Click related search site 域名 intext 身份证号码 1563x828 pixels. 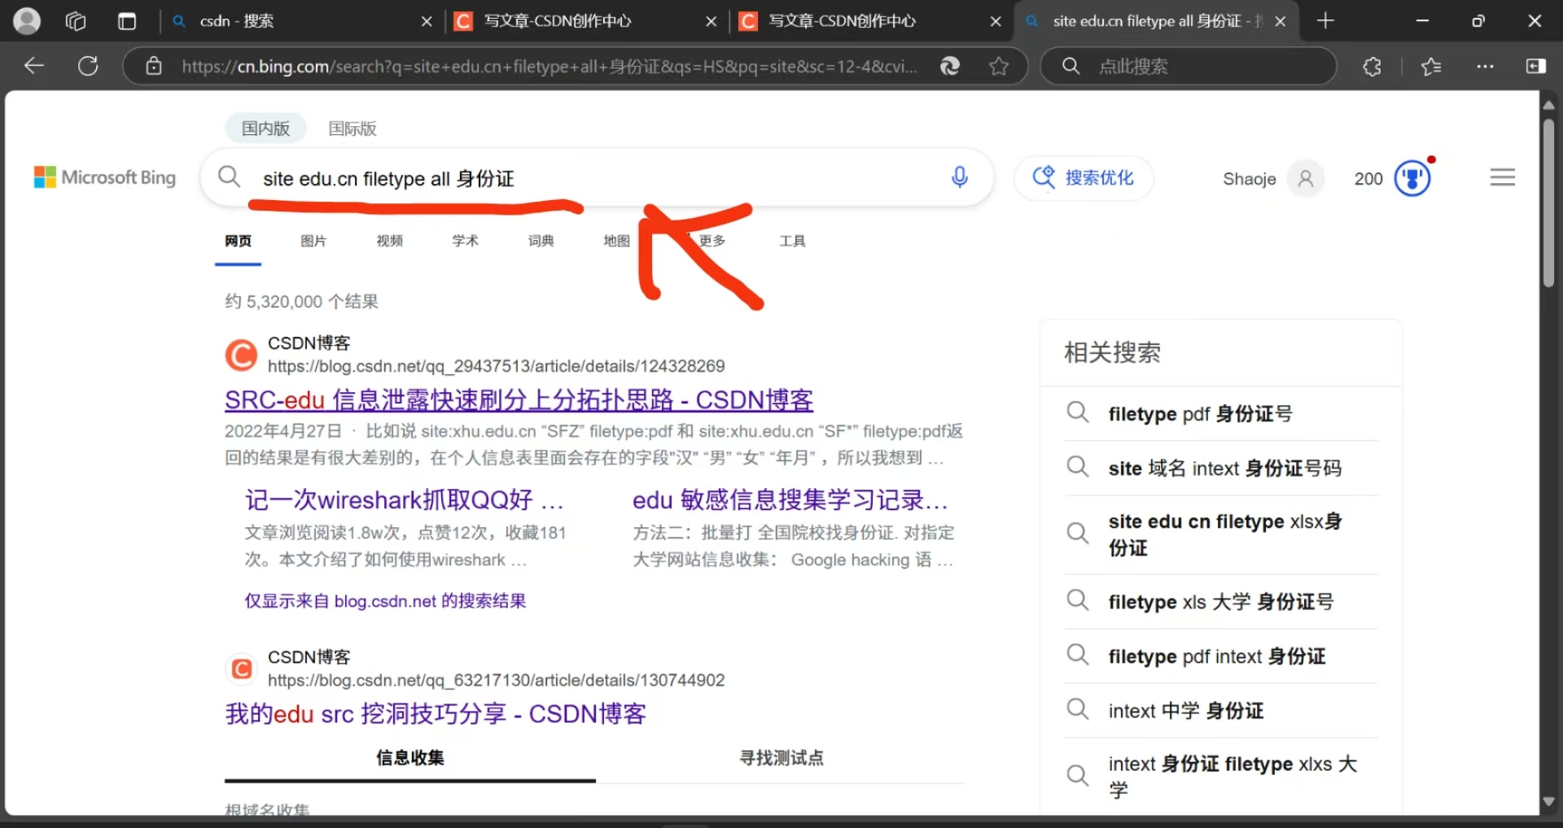click(1222, 468)
